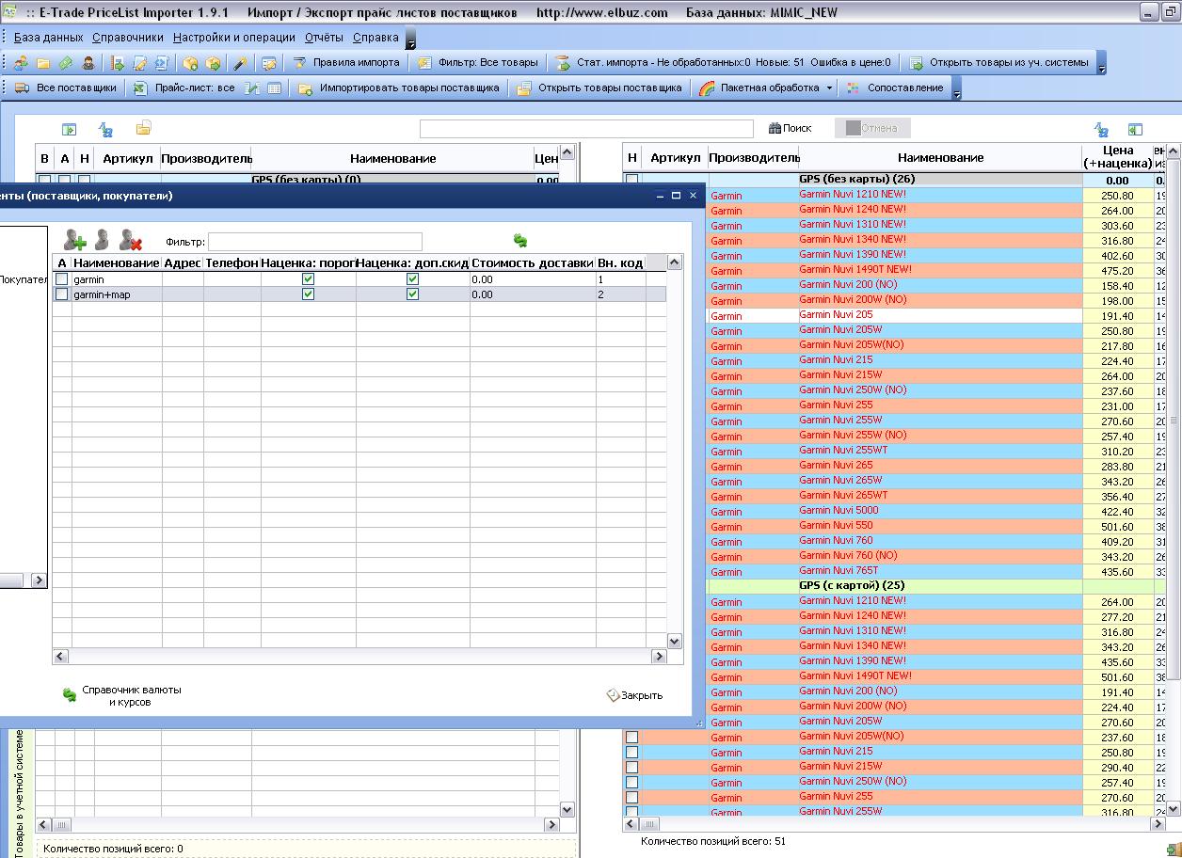This screenshot has height=858, width=1182.
Task: Click delete contractor icon with red X
Action: pyautogui.click(x=131, y=240)
